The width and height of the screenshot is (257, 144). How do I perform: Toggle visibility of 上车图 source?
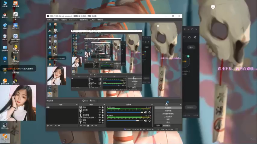point(100,110)
